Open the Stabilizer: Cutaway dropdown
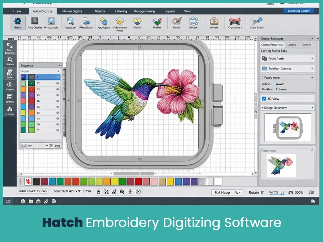Screen dimensions: 323x242 tap(287, 69)
